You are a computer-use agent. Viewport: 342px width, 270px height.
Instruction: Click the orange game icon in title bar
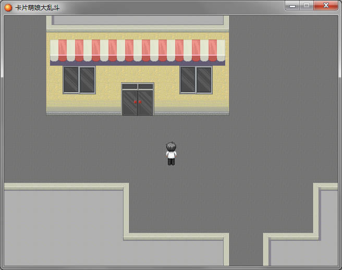click(x=8, y=8)
